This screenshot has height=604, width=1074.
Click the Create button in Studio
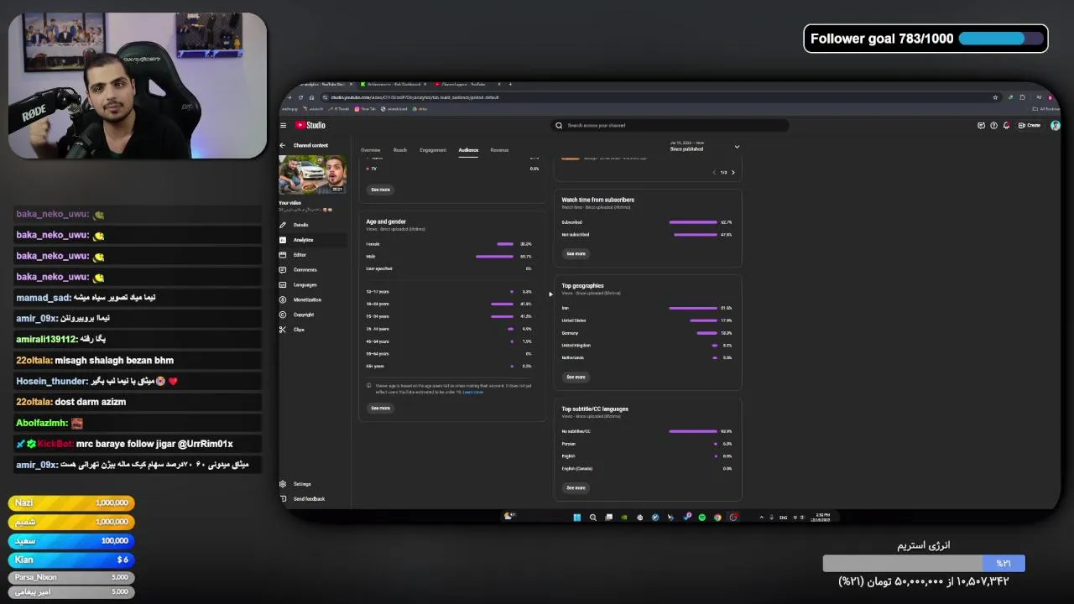coord(1030,125)
